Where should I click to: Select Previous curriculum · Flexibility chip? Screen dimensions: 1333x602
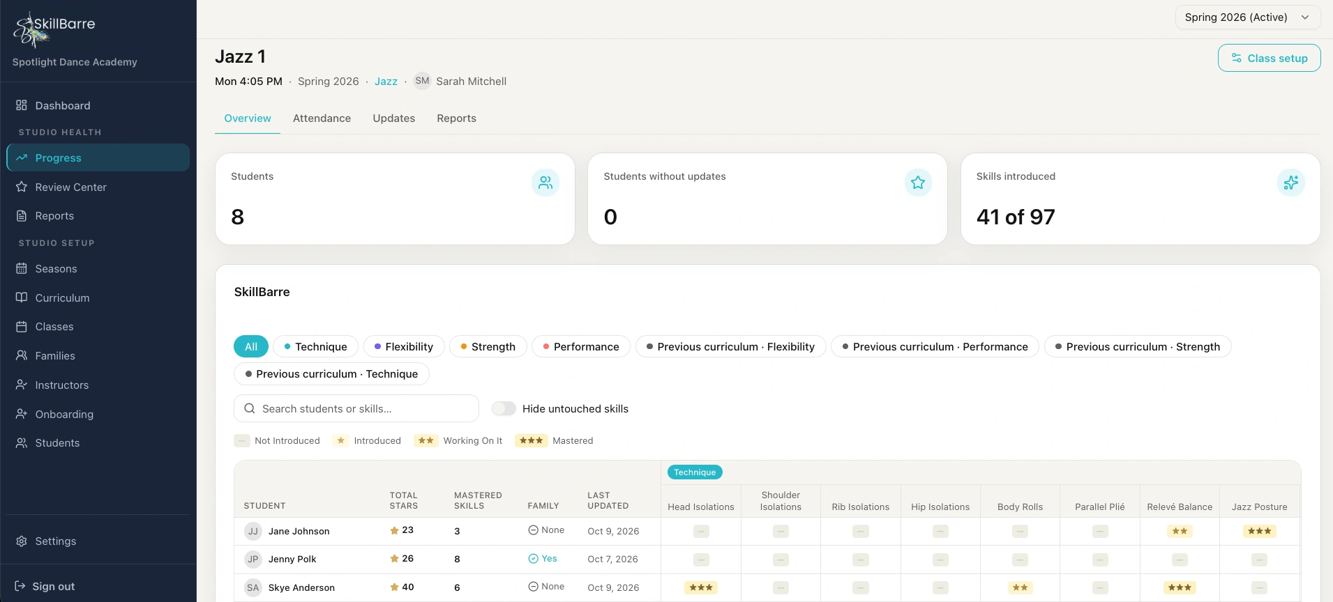tap(730, 346)
